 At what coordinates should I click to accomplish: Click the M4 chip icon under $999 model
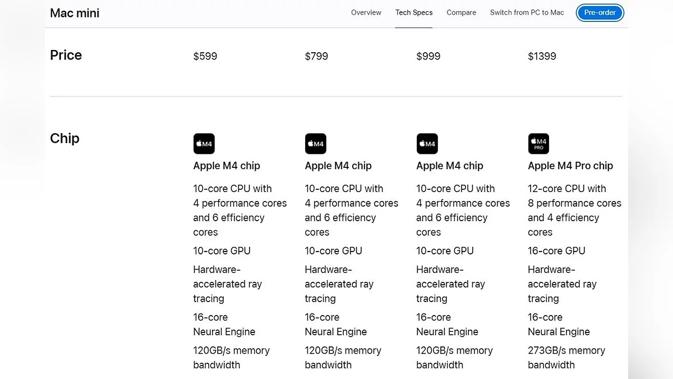[427, 144]
